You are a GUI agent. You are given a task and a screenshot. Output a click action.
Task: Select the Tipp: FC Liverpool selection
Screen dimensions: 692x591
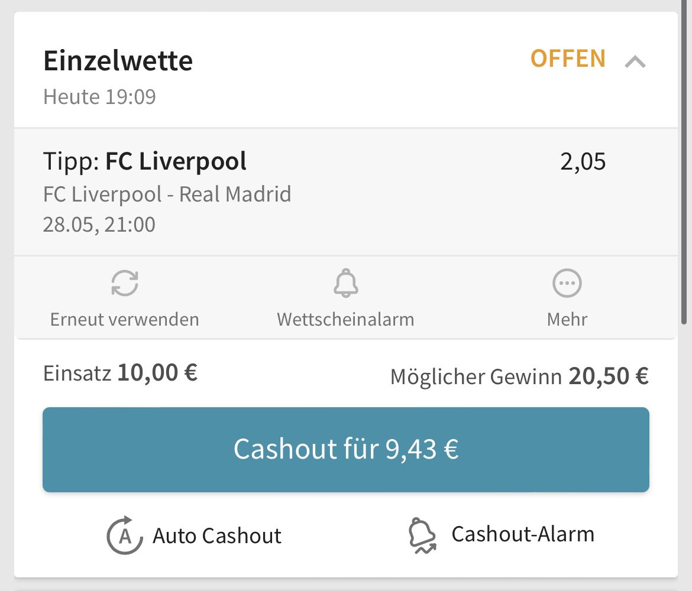(145, 161)
